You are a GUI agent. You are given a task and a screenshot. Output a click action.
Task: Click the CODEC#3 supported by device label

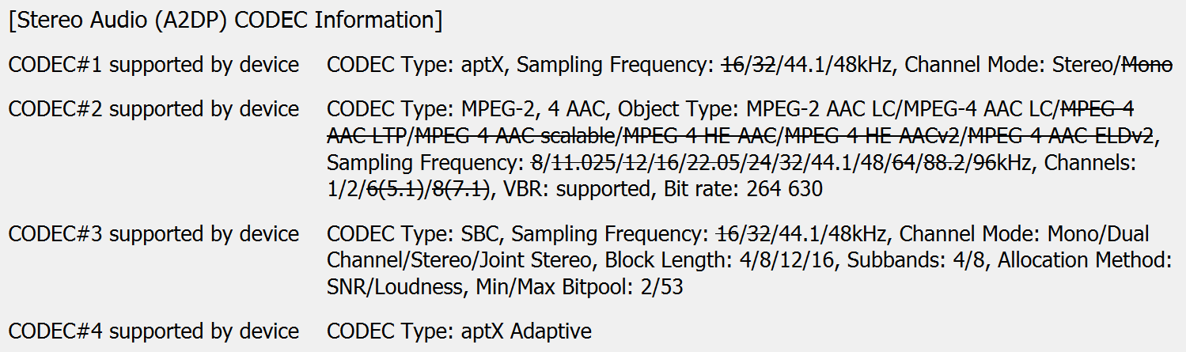[x=153, y=234]
